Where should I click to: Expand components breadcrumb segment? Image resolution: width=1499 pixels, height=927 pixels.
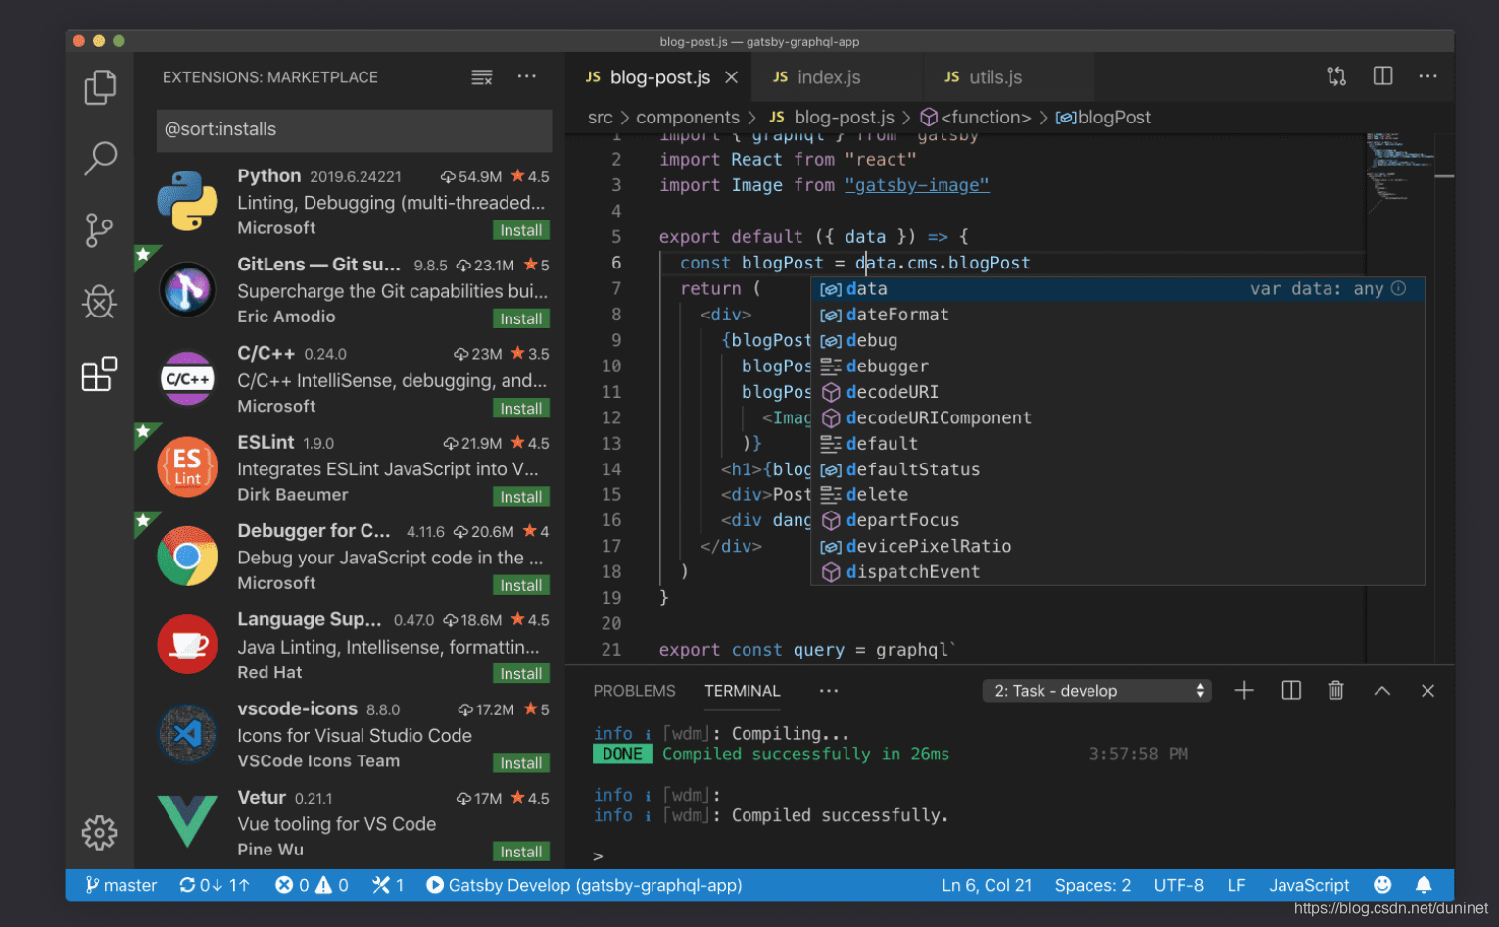coord(688,118)
